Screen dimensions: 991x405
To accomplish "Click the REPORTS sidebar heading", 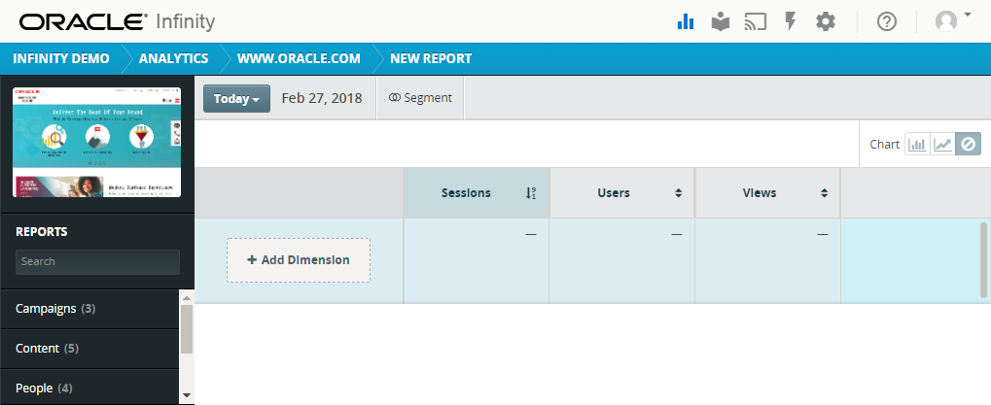I will (42, 231).
